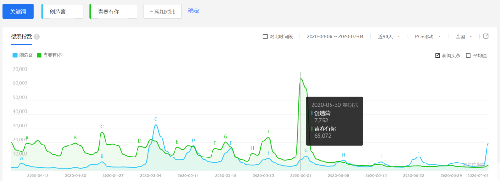Click the export share icon at top right
Image resolution: width=500 pixels, height=181 pixels.
click(x=486, y=36)
